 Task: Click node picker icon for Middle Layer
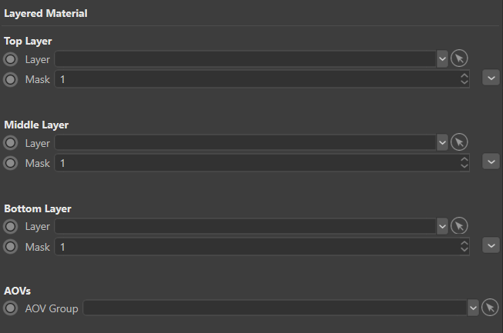(459, 142)
